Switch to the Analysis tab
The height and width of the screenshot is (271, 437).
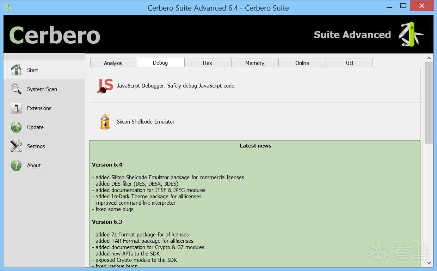click(113, 63)
